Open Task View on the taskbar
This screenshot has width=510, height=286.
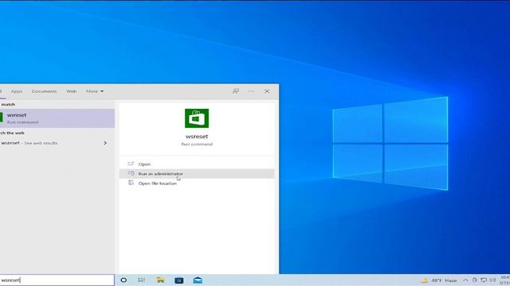coord(142,280)
